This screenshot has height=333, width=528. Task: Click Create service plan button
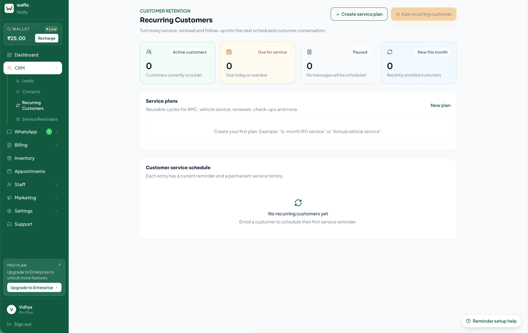(x=359, y=14)
